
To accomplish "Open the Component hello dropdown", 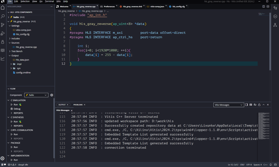I will [x=36, y=95].
